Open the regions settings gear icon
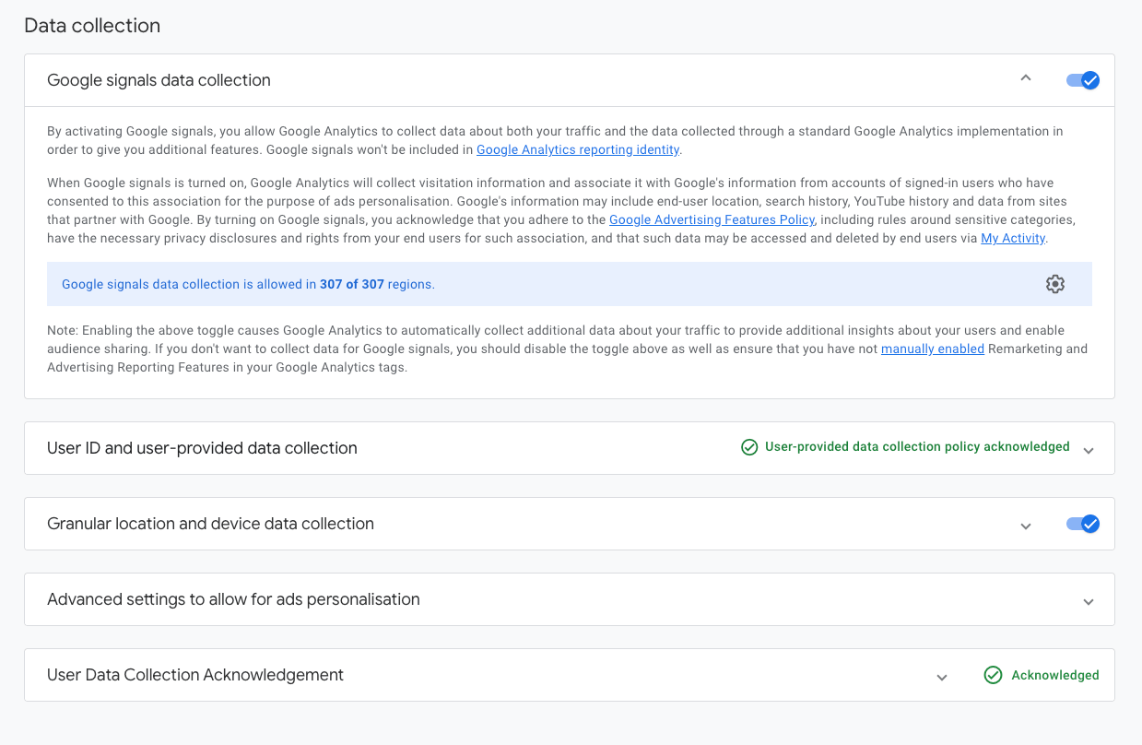The height and width of the screenshot is (745, 1142). pos(1055,284)
